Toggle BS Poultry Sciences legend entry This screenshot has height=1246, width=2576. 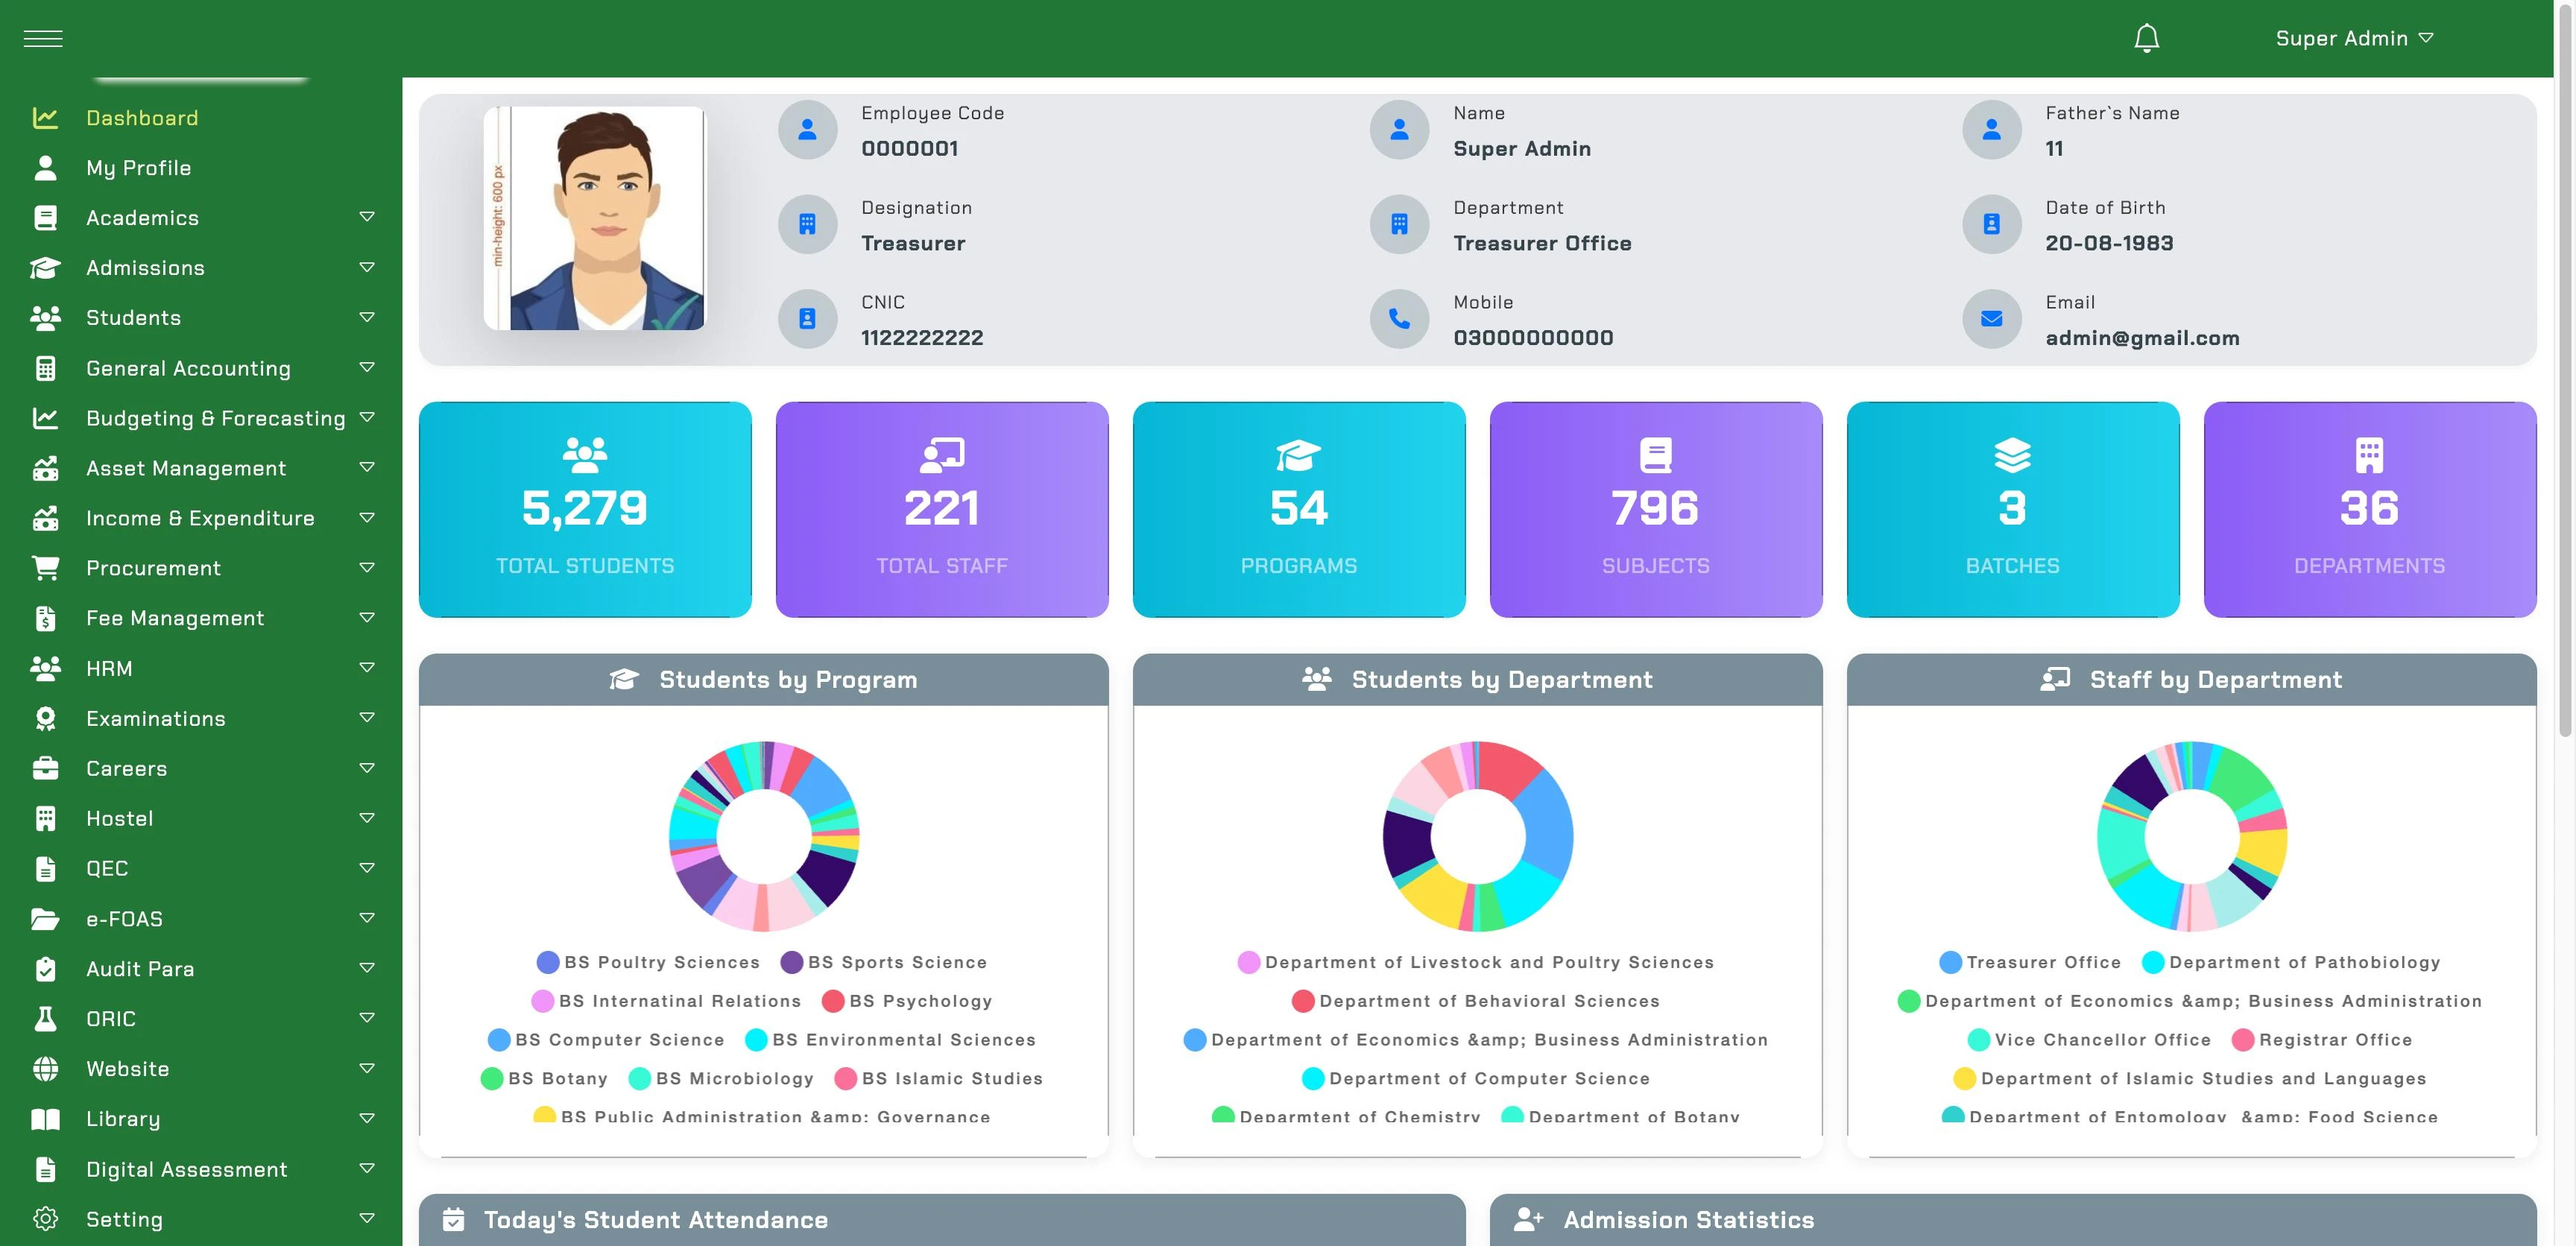[x=648, y=962]
